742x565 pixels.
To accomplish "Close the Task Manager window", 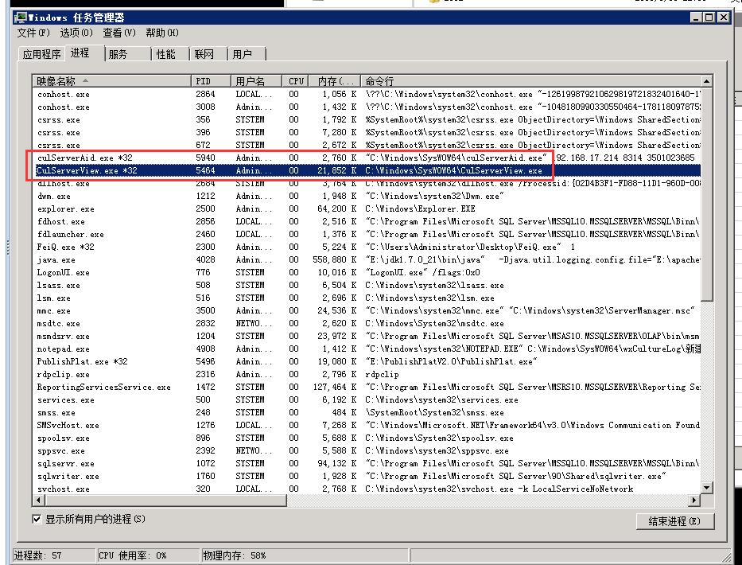I will pos(724,18).
